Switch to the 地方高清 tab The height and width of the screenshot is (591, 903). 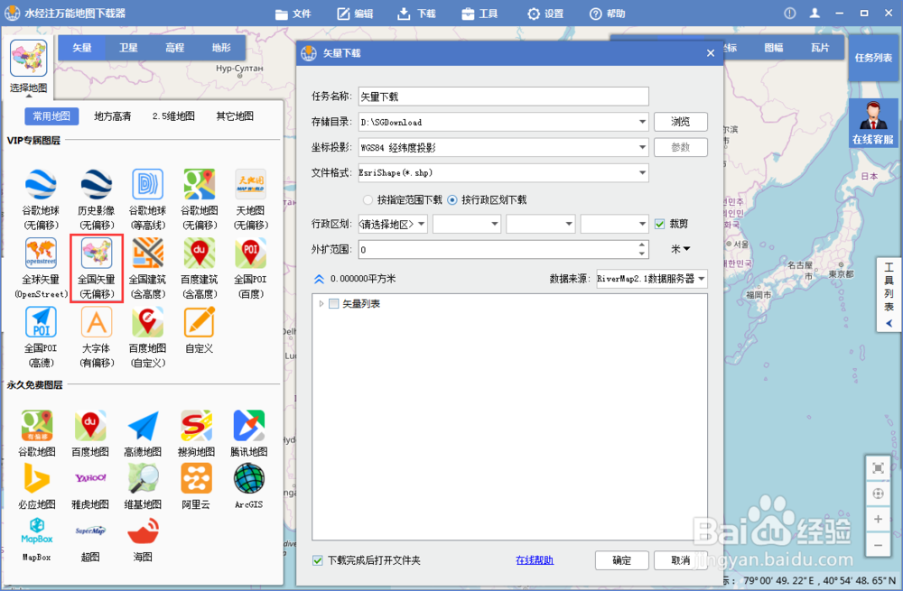coord(112,116)
